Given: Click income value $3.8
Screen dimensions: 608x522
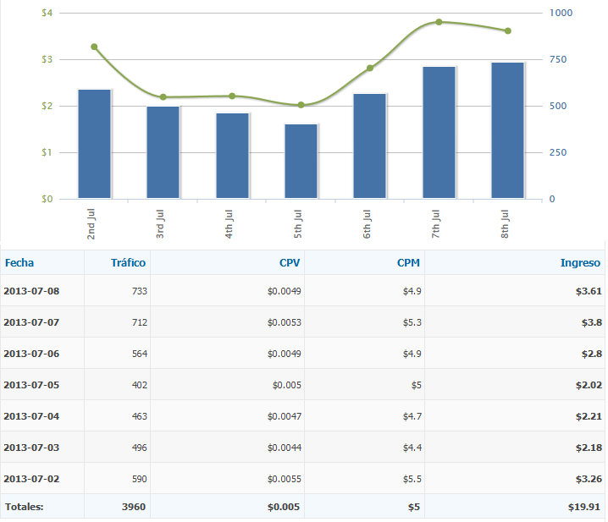Looking at the screenshot, I should [592, 322].
